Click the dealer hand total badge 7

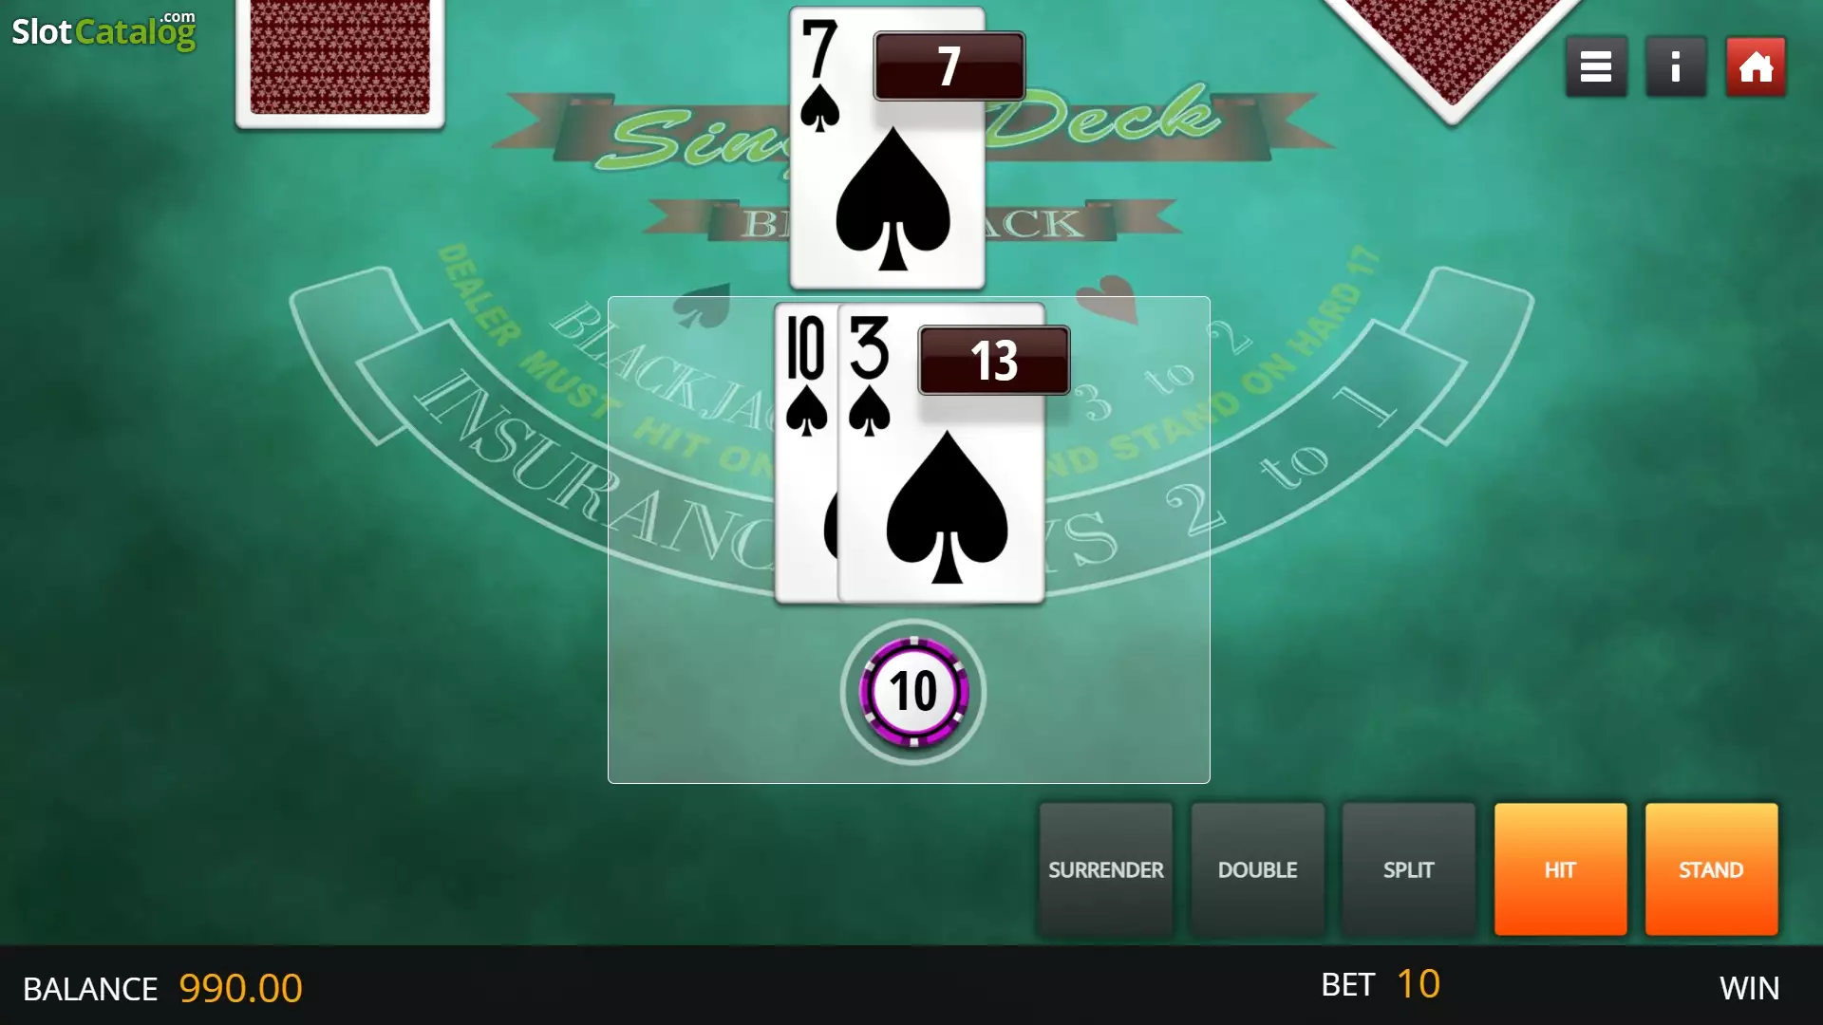[x=949, y=66]
